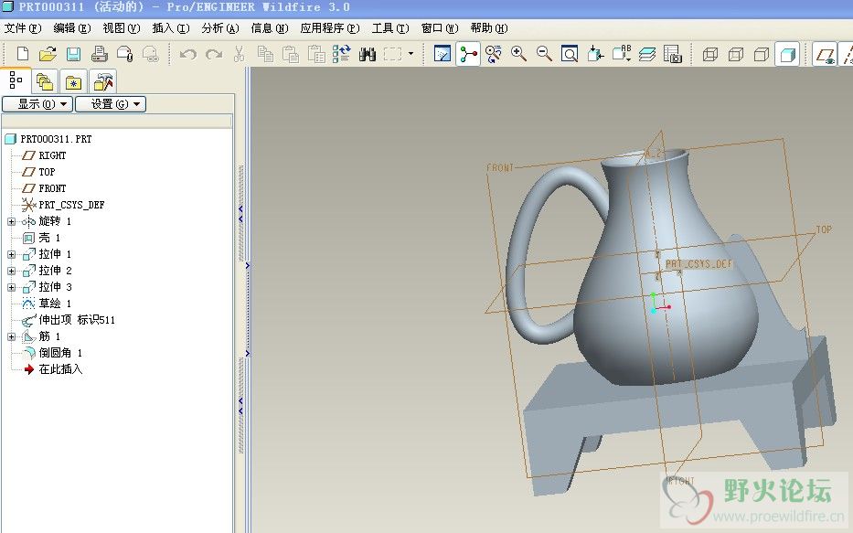Email a link to the model

pos(150,54)
